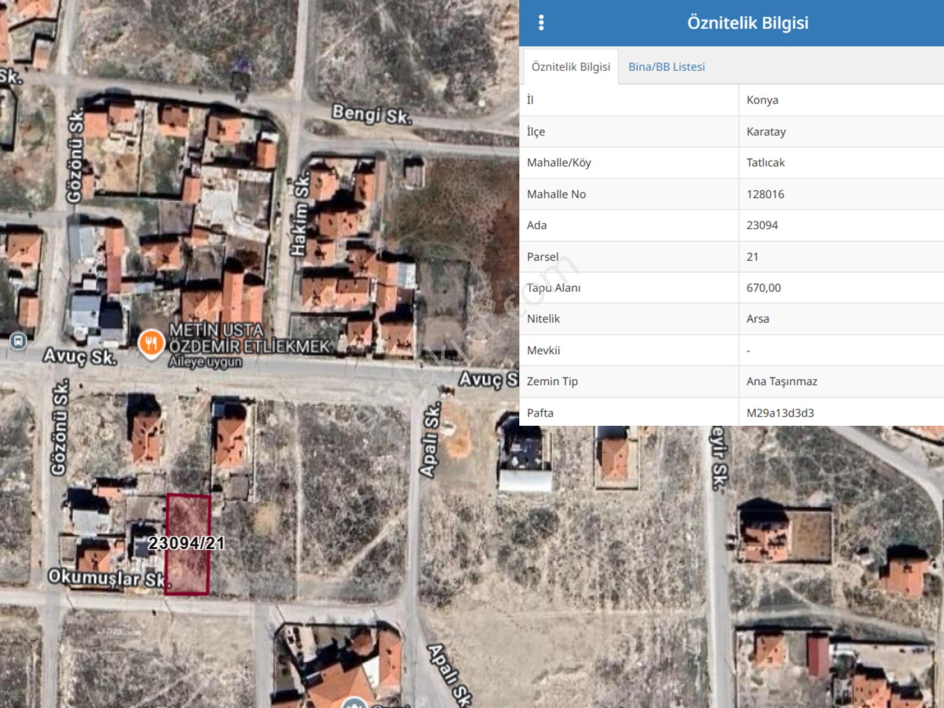Click the value Karatay in the İlçe row

(766, 132)
